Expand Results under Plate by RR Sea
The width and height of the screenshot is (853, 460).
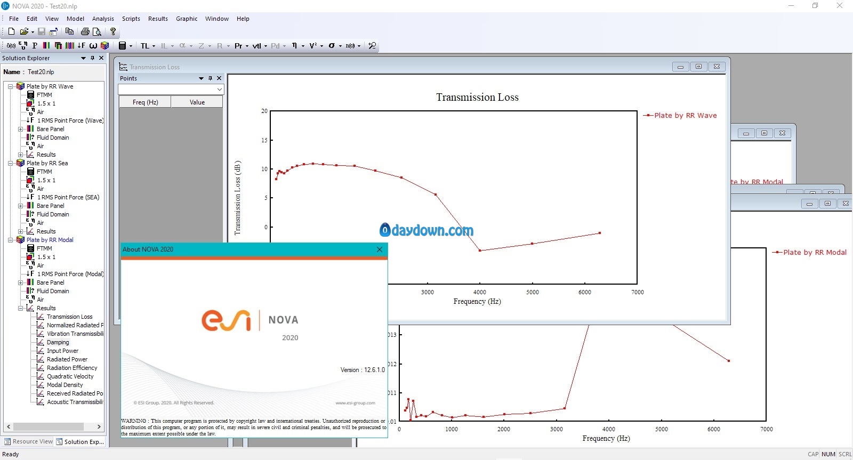[x=20, y=231]
